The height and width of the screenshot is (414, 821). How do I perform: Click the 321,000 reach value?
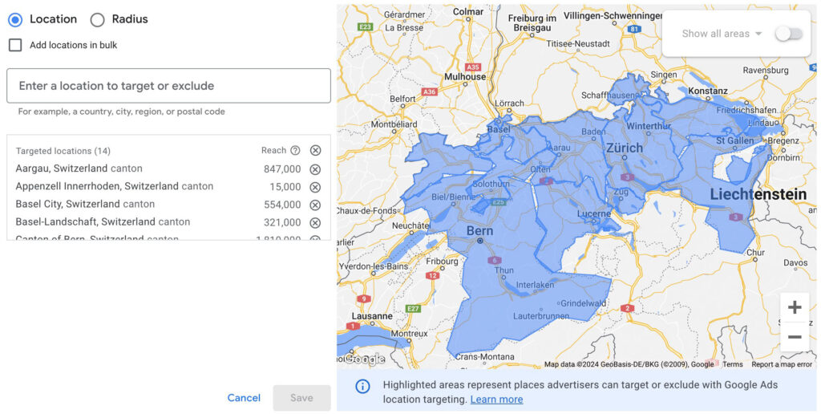(x=282, y=223)
